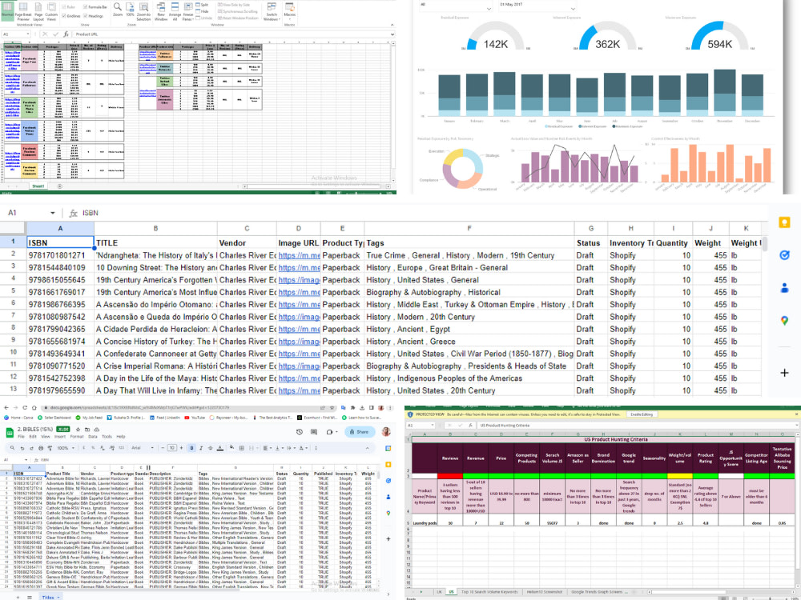Screen dimensions: 801x600
Task: Click Enable Editing in Protected View bar
Action: [642, 414]
